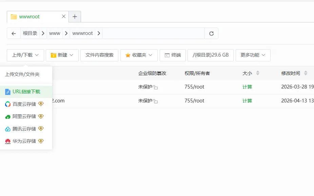Viewport: 314px width, 196px height.
Task: Refresh the file list
Action: pos(212,34)
